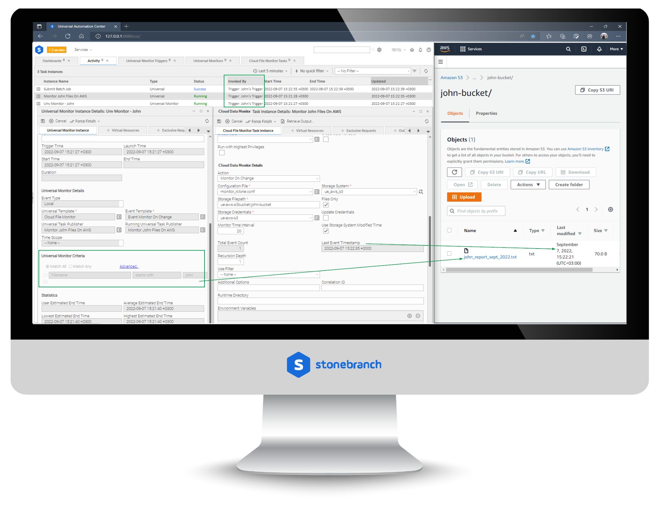Open AWS console search magnifier
660x507 pixels.
[x=568, y=49]
